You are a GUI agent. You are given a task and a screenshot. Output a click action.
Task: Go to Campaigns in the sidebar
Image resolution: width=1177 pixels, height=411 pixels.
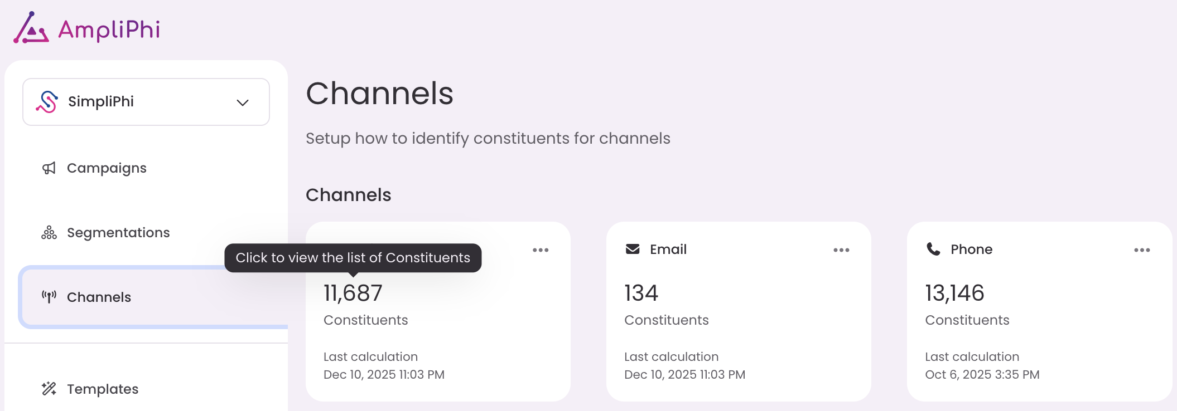point(107,168)
